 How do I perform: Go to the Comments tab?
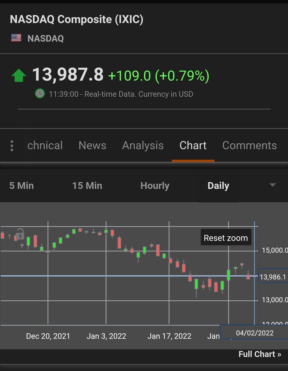click(x=249, y=146)
